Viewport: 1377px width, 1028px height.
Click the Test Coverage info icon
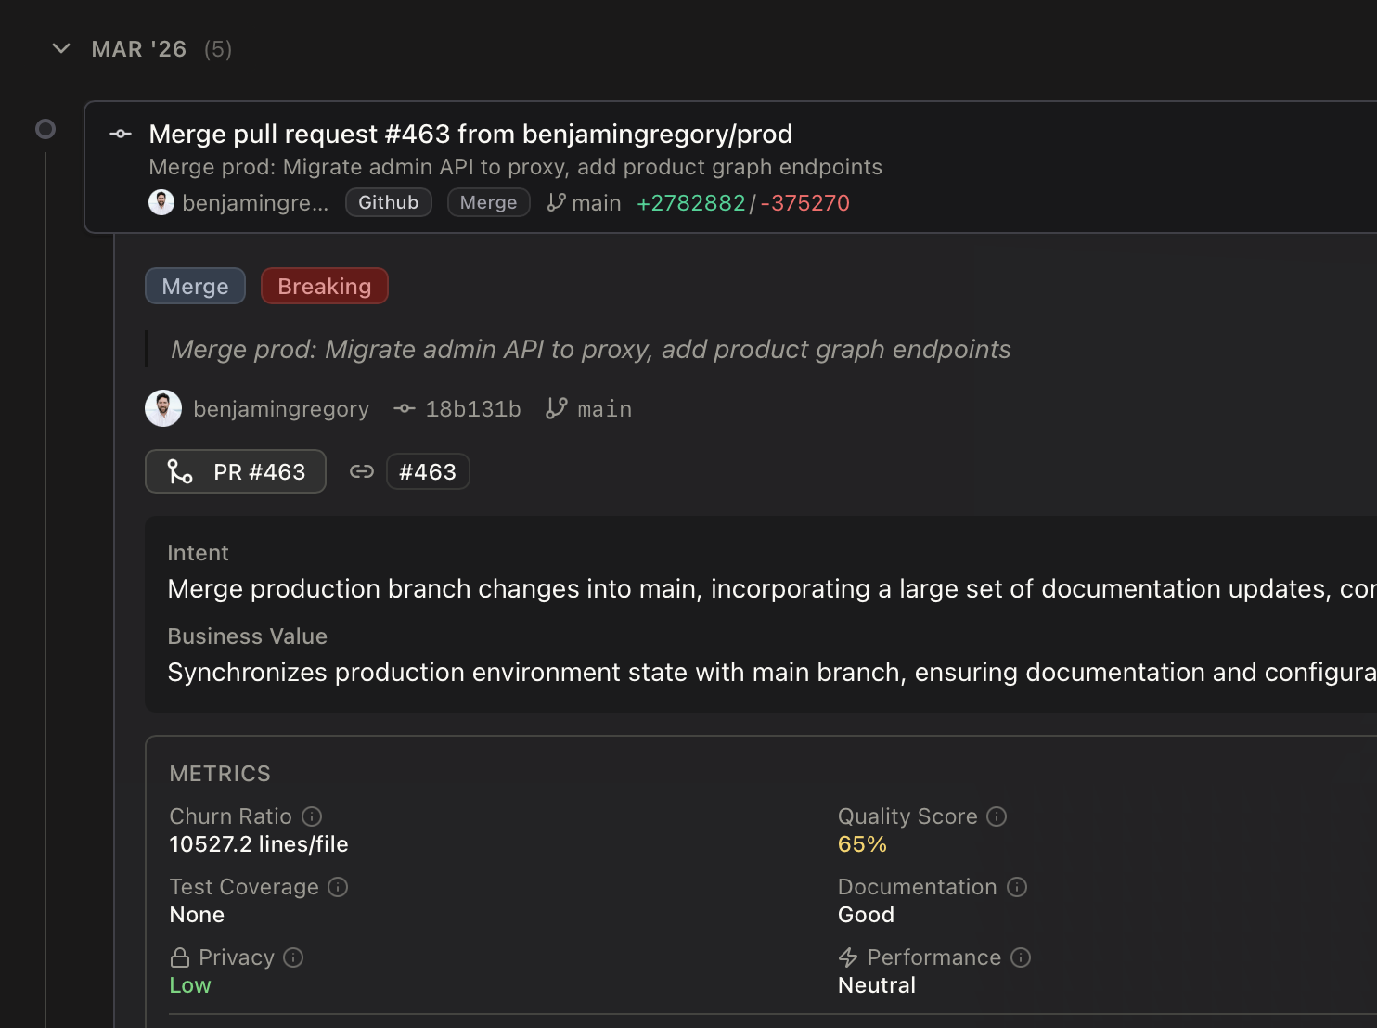(337, 887)
